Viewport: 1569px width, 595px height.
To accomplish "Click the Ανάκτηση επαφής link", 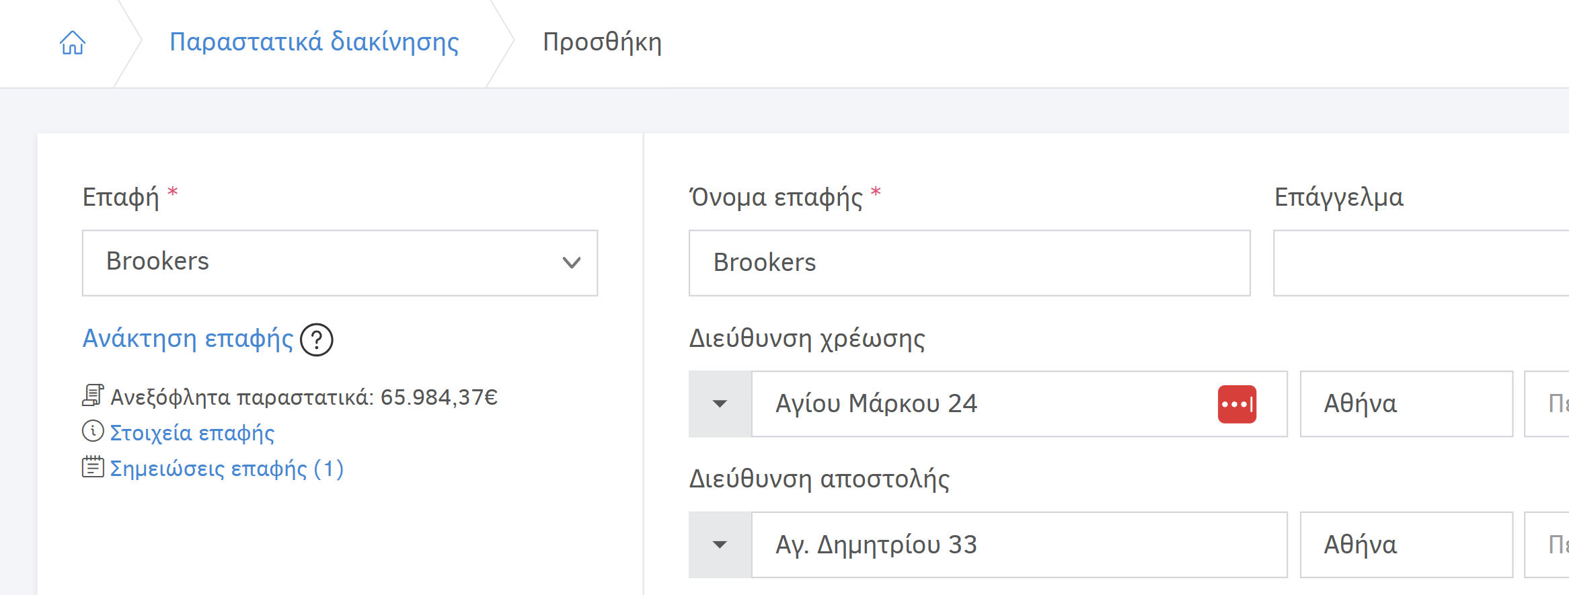I will [188, 339].
